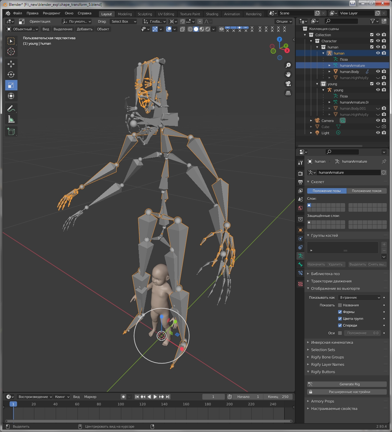Toggle auto keying record button
The width and height of the screenshot is (392, 432).
coord(123,397)
